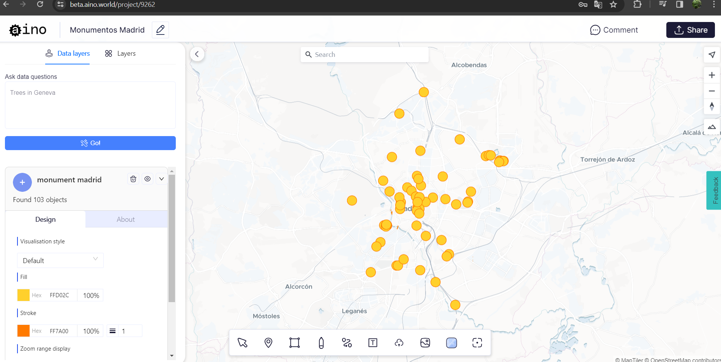Select the arrow cursor tool
Image resolution: width=721 pixels, height=362 pixels.
coord(242,343)
